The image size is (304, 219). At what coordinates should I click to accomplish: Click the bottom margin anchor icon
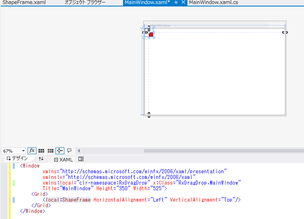pyautogui.click(x=149, y=115)
